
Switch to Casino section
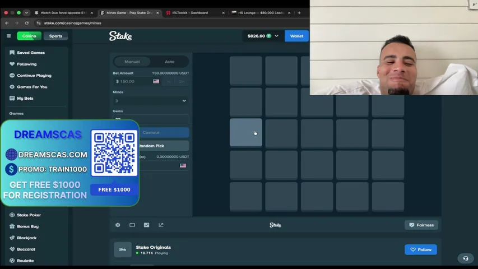coord(29,36)
